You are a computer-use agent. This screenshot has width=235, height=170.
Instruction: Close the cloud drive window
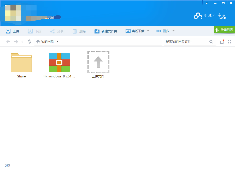(x=231, y=3)
